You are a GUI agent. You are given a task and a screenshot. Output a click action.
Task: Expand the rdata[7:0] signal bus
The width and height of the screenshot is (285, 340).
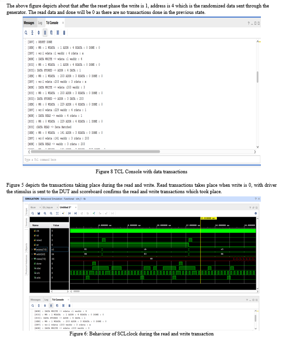[x=32, y=259]
